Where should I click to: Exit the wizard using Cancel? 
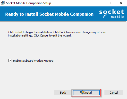114,93
